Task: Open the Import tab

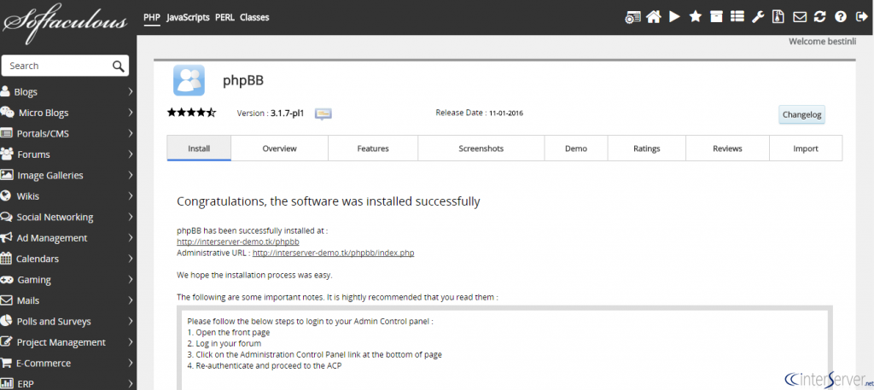Action: click(806, 148)
